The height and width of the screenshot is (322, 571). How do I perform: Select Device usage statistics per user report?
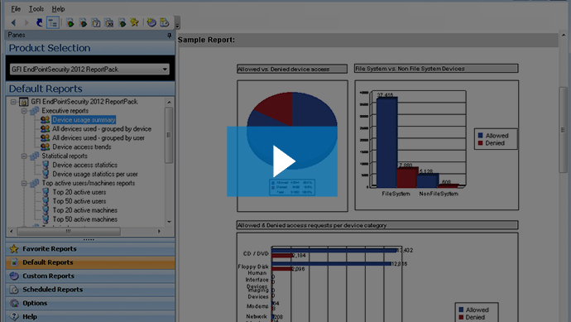[x=95, y=174]
